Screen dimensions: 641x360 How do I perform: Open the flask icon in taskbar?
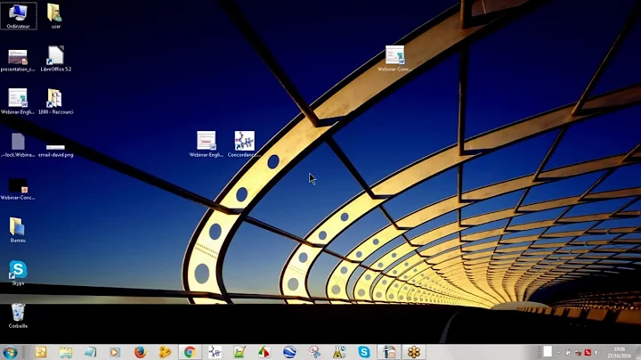pos(339,352)
